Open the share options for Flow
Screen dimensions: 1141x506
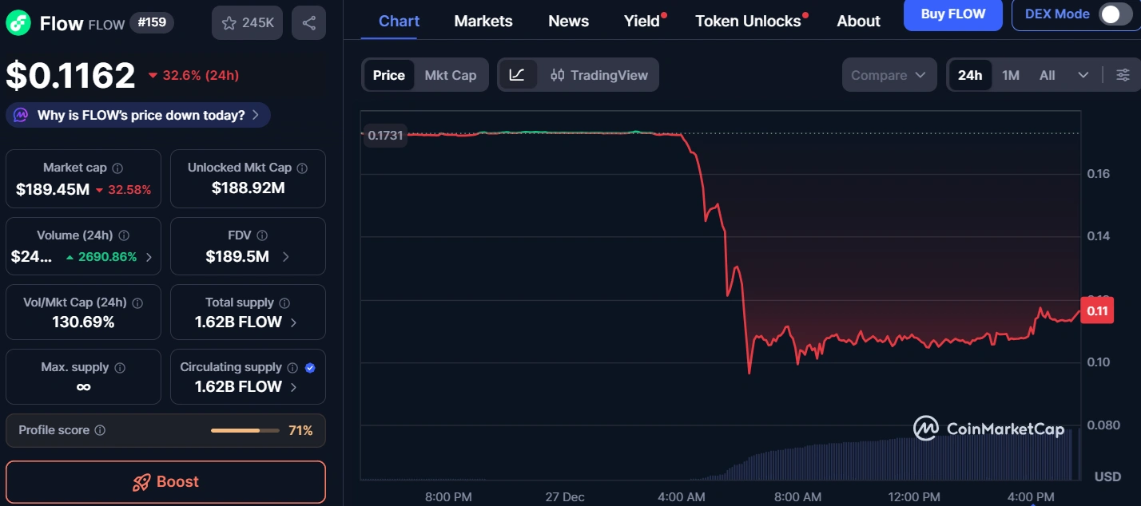tap(310, 22)
